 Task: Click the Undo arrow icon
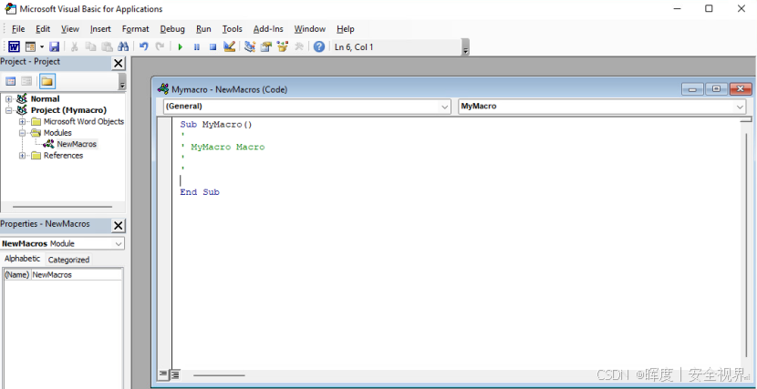coord(143,46)
